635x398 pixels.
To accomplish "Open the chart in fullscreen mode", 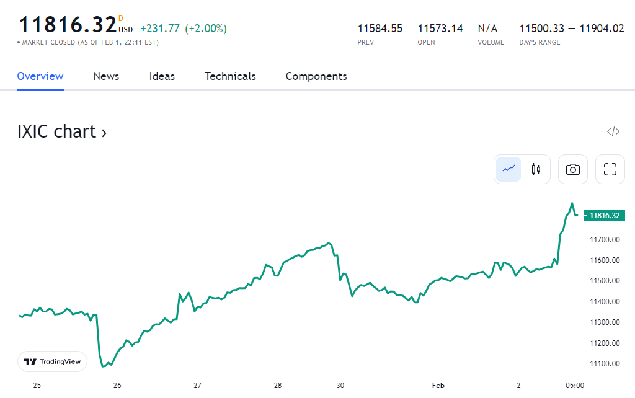I will pos(610,169).
